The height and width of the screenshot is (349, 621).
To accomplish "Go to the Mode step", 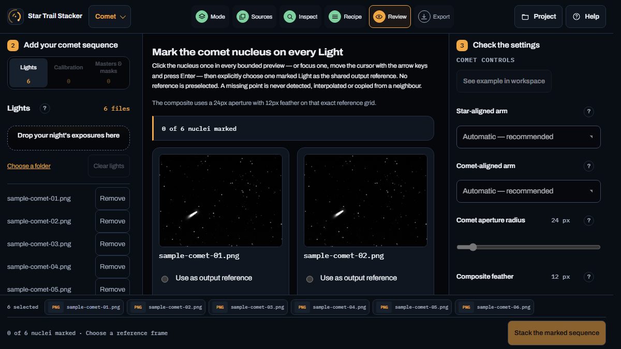I will (x=211, y=17).
